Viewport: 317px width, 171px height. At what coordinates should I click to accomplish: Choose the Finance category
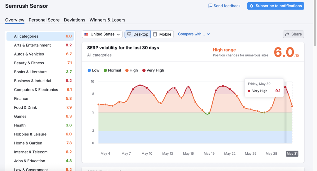[21, 99]
